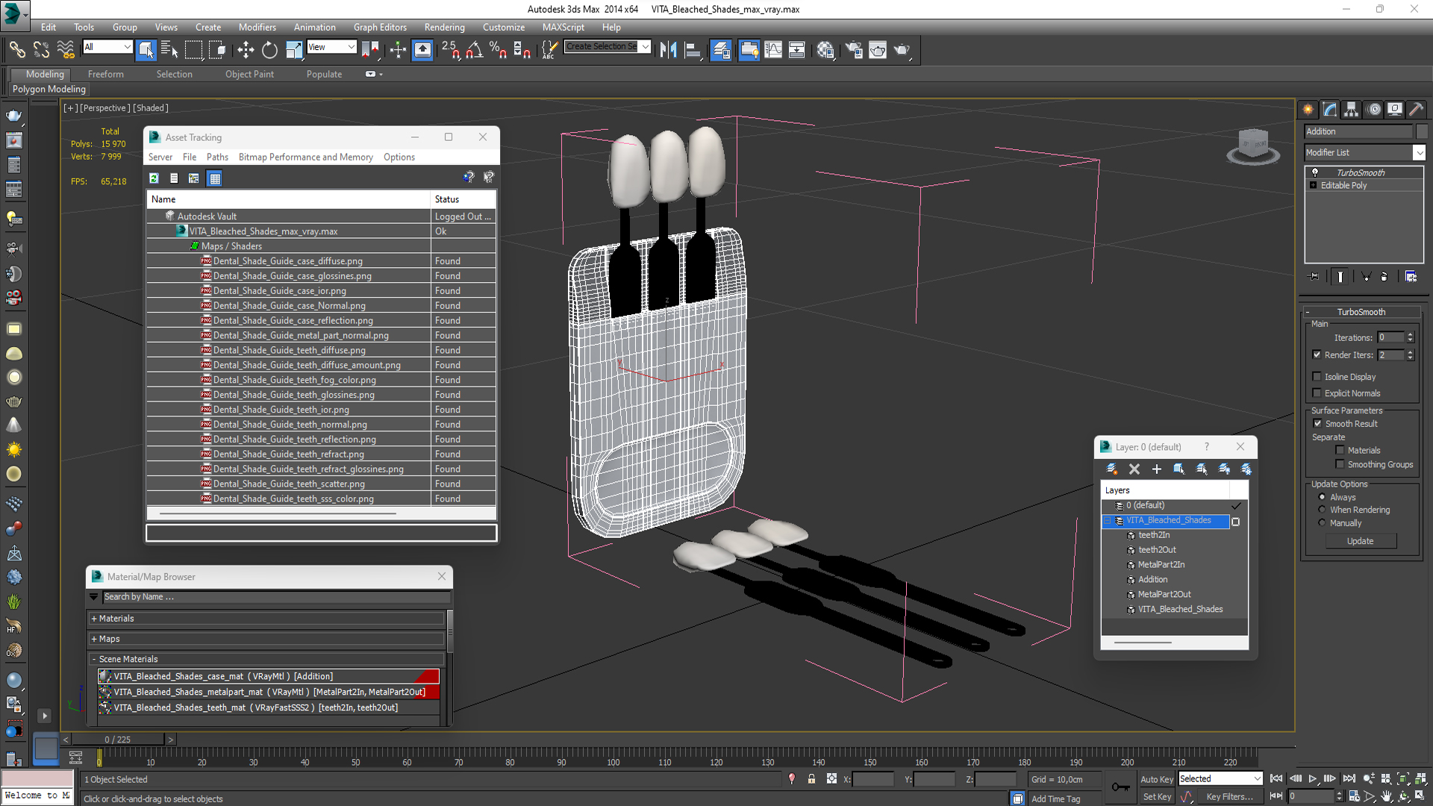1433x806 pixels.
Task: Click the Unlink Selection icon
Action: coord(41,50)
